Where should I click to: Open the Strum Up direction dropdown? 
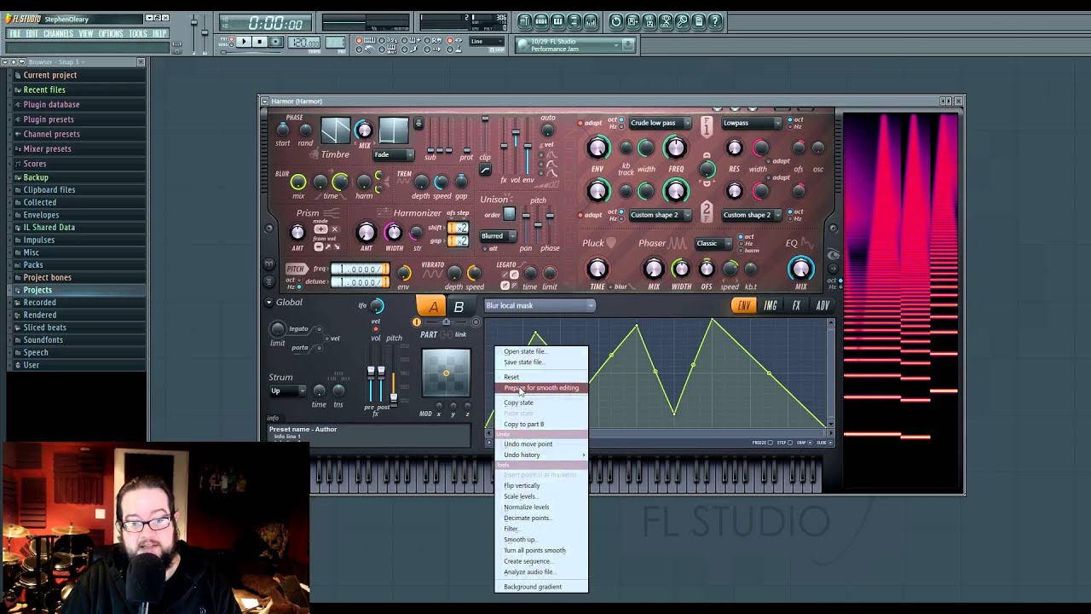click(x=287, y=391)
